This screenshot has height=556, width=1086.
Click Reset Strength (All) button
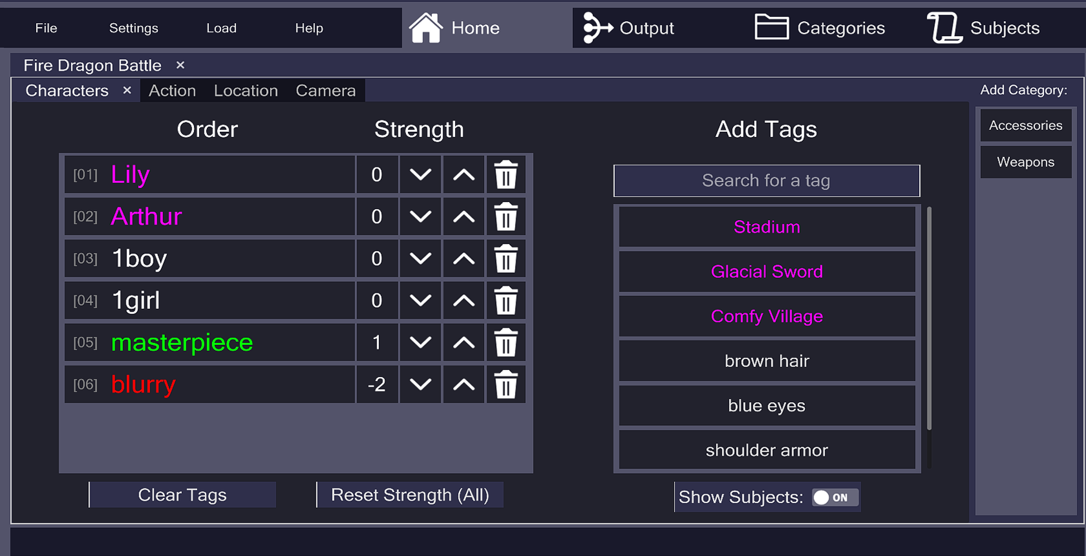410,495
